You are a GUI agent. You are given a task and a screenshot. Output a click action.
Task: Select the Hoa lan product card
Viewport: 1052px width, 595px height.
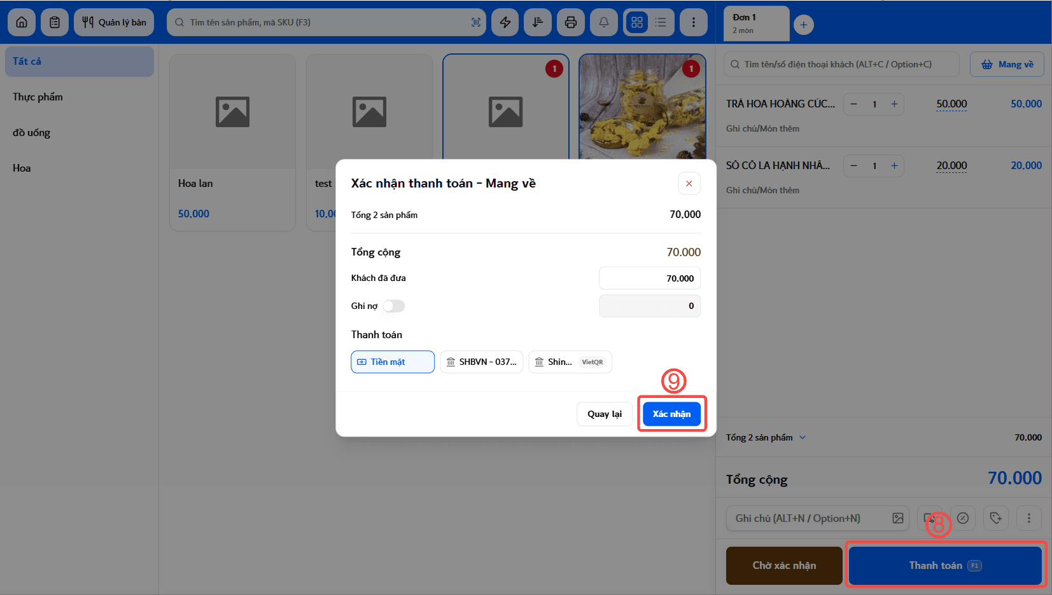[232, 142]
